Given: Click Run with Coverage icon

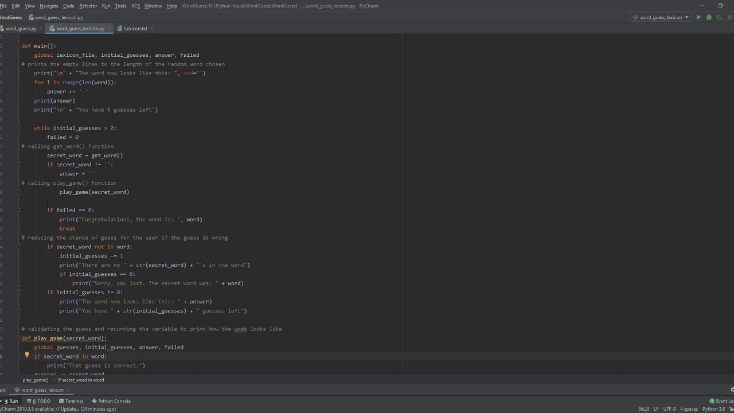Looking at the screenshot, I should pos(719,17).
